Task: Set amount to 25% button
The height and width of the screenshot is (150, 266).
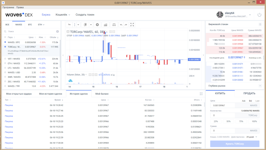Action: coord(216,121)
